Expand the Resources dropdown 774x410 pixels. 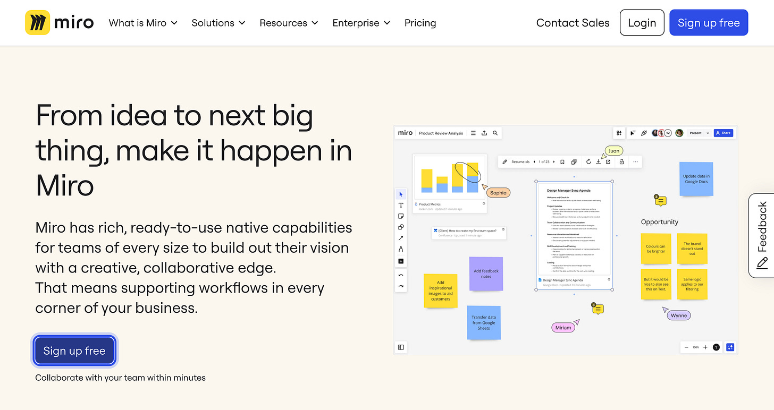[289, 23]
